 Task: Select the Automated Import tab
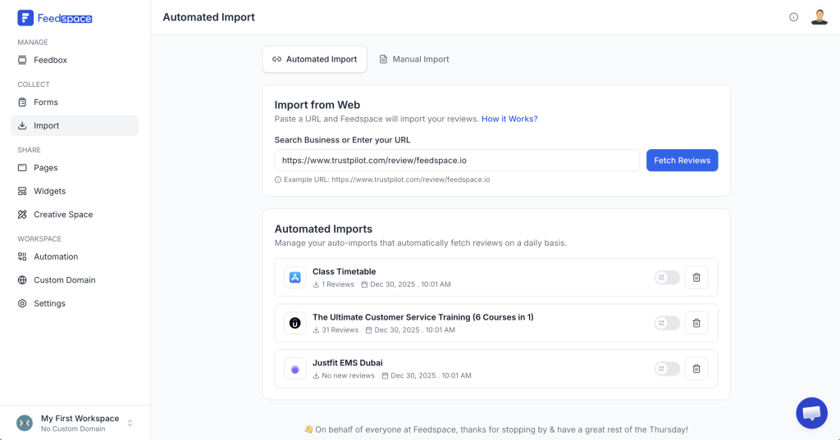coord(314,59)
